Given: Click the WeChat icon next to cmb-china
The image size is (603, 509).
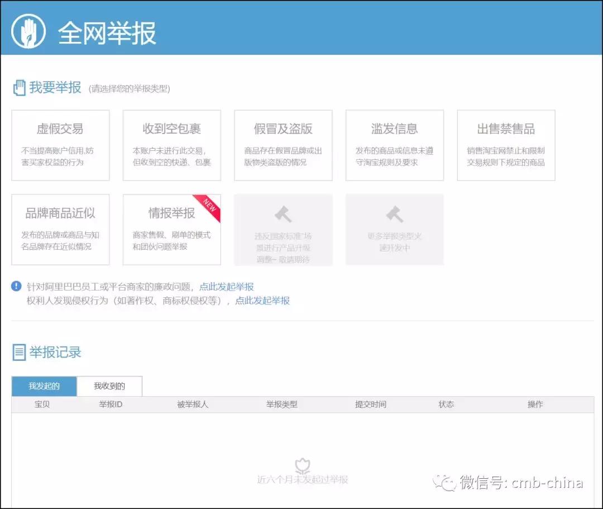Looking at the screenshot, I should point(447,483).
